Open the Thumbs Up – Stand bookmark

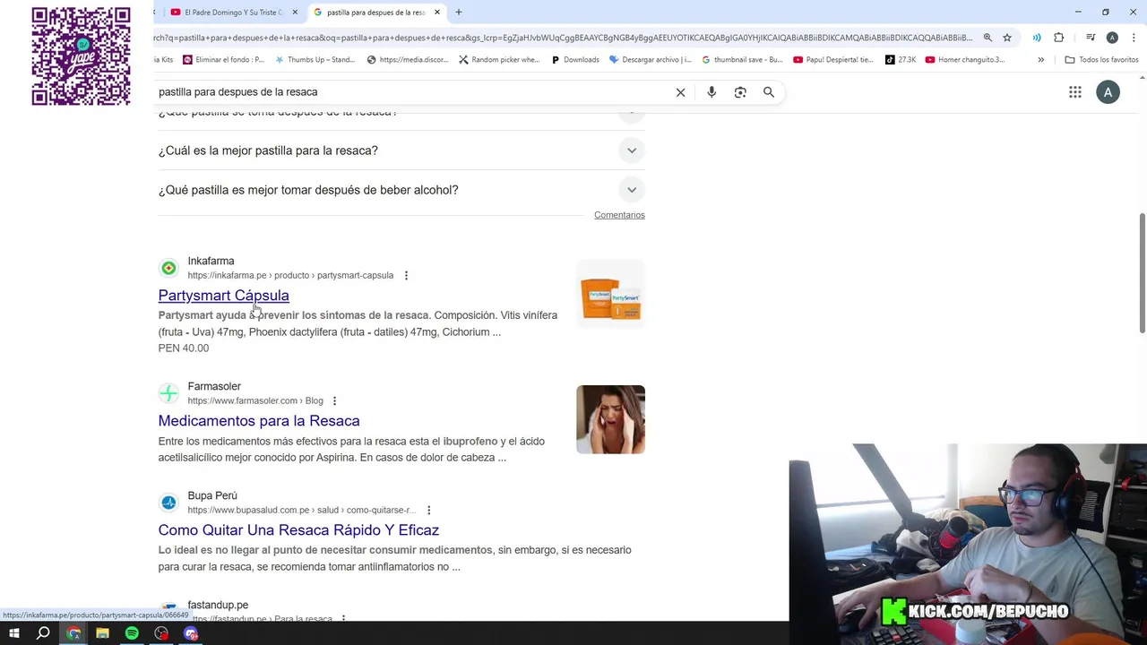(315, 60)
